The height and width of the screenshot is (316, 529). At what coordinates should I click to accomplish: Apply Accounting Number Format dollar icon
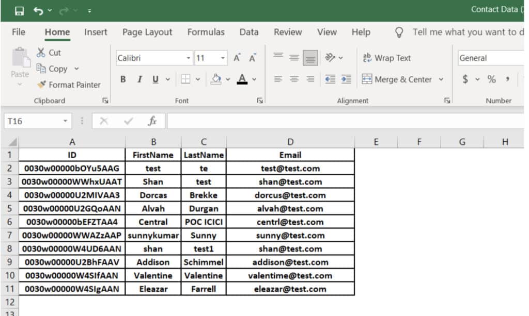point(465,79)
